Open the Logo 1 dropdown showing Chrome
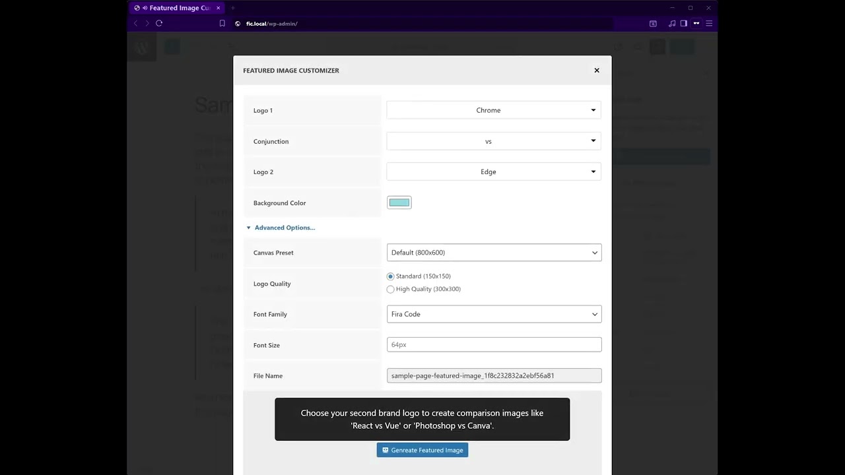 coord(494,110)
